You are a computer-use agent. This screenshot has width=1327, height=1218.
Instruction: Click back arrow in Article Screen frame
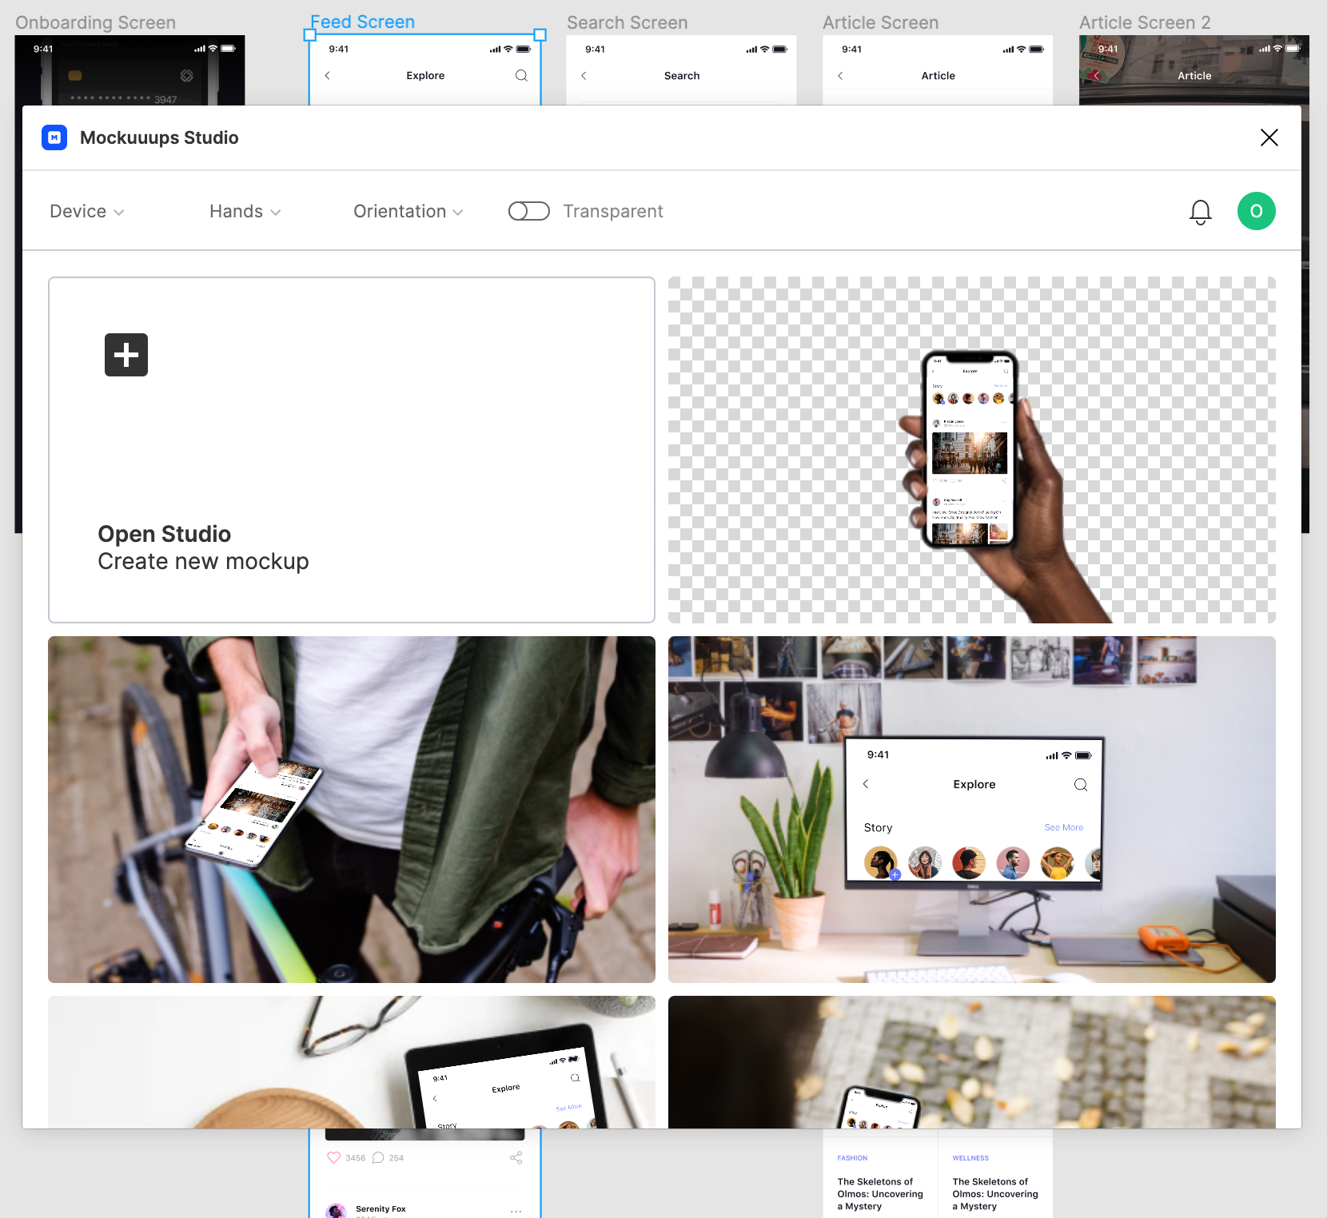[840, 76]
